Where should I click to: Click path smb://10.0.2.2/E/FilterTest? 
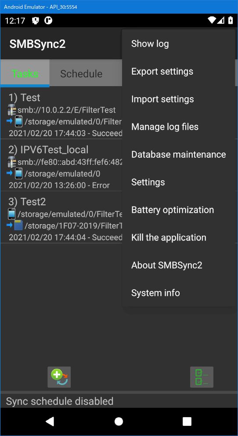(67, 110)
